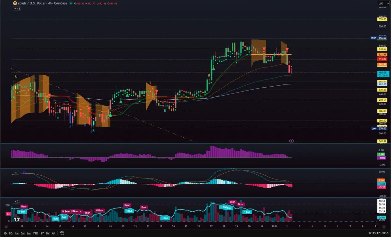Click the 533.50 yellow price label
Viewport: 391px width, 237px height.
[x=382, y=49]
